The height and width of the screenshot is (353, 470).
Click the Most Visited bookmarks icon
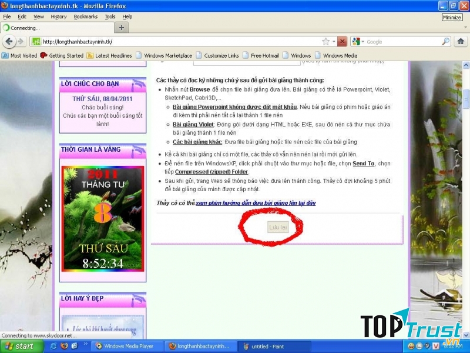[x=6, y=56]
